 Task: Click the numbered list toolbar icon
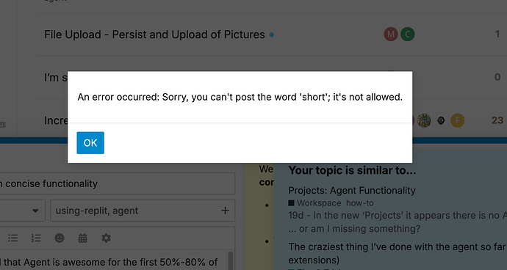36,238
